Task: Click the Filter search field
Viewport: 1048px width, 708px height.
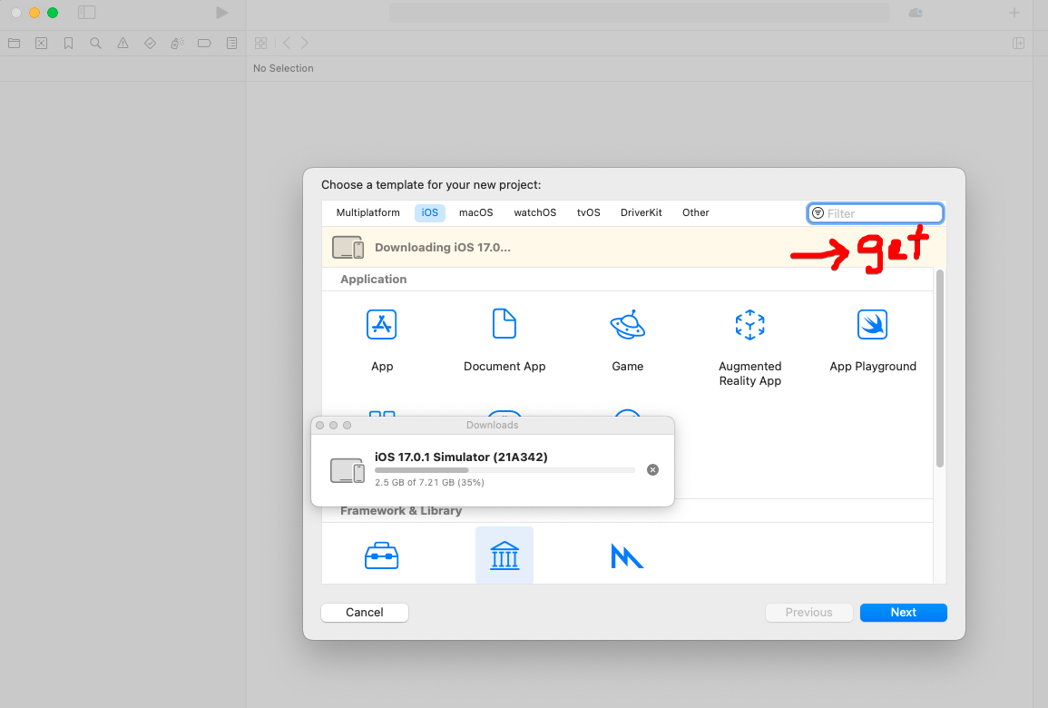Action: [x=876, y=213]
